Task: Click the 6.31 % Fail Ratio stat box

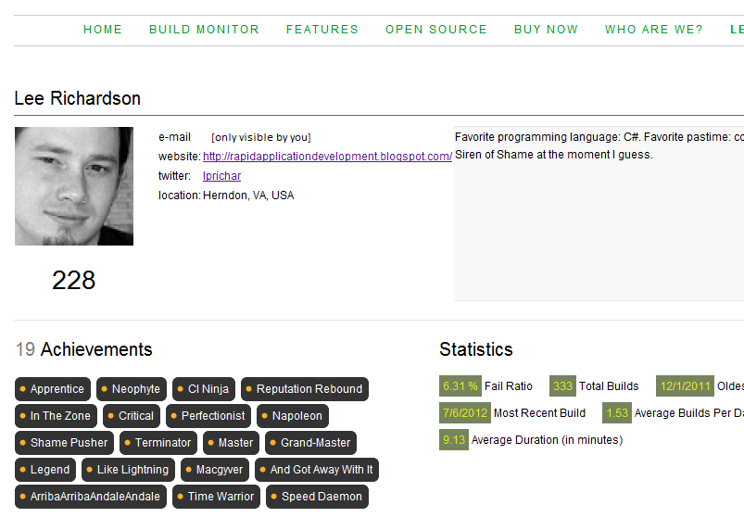Action: [x=460, y=386]
